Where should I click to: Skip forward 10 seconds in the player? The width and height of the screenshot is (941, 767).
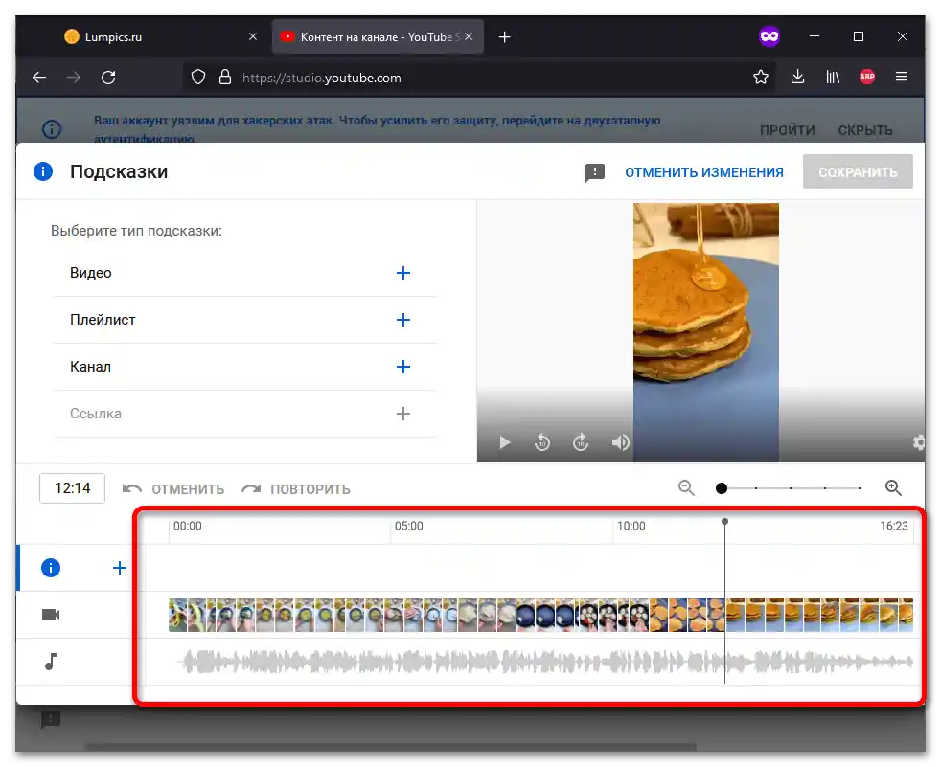coord(581,442)
